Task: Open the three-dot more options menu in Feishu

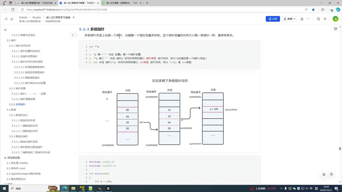Action: click(308, 19)
